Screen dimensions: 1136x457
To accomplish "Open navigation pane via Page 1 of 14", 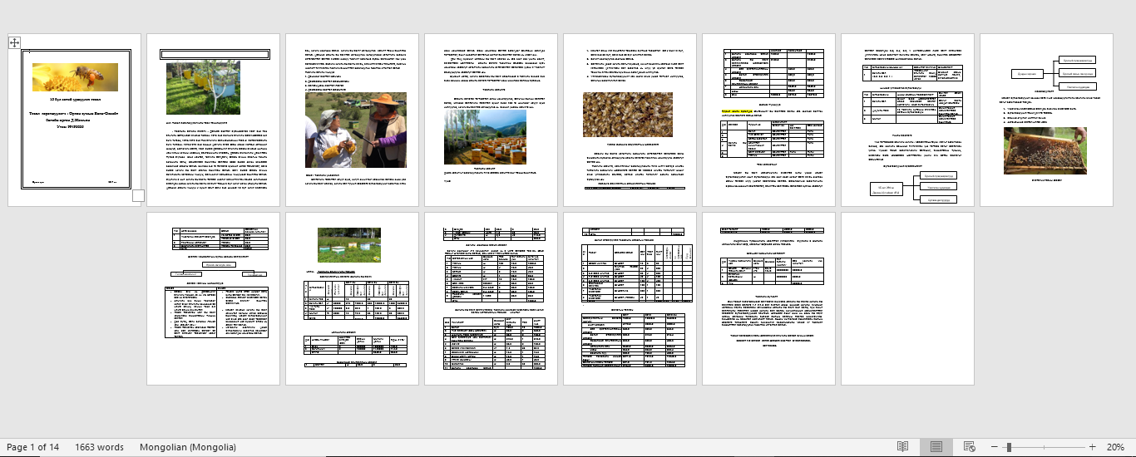I will [x=33, y=447].
